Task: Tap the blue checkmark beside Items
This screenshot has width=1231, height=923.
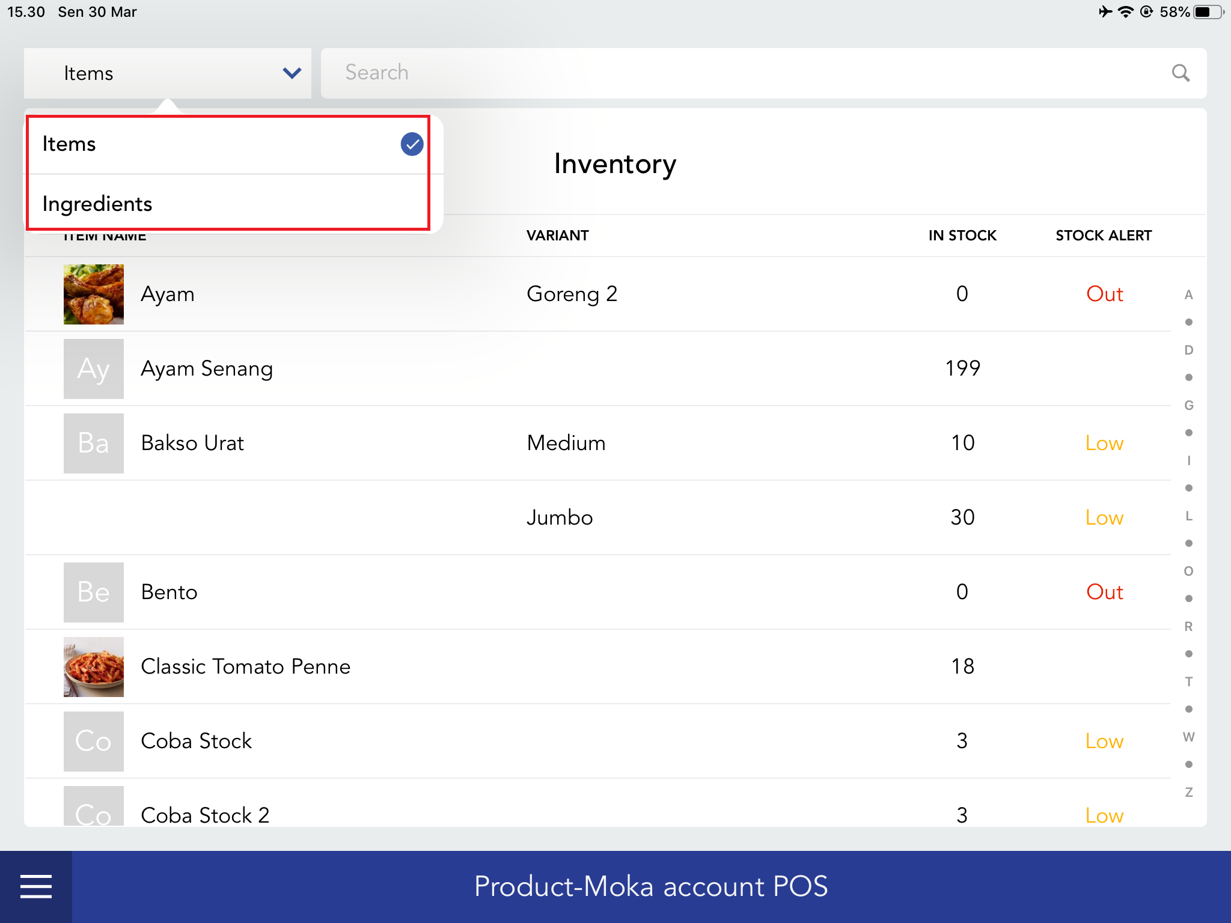Action: pos(411,144)
